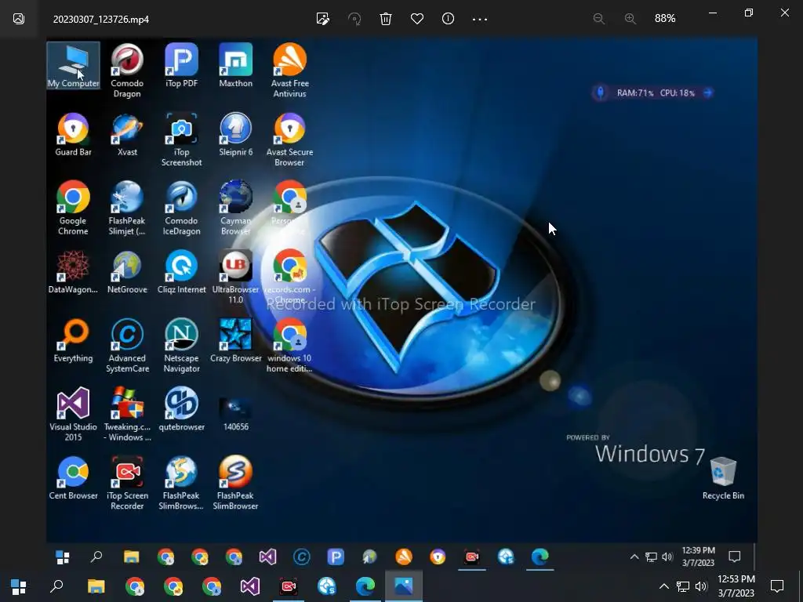This screenshot has height=602, width=803.
Task: Open the 12:53 PM clock and date
Action: point(736,586)
